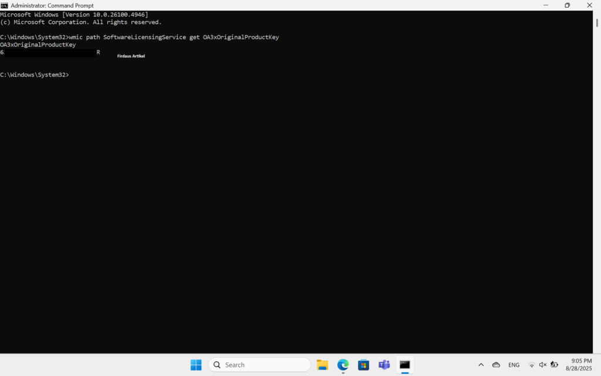The width and height of the screenshot is (601, 376).
Task: Click the C:\Windows\System32> prompt line at bottom
Action: pyautogui.click(x=35, y=75)
